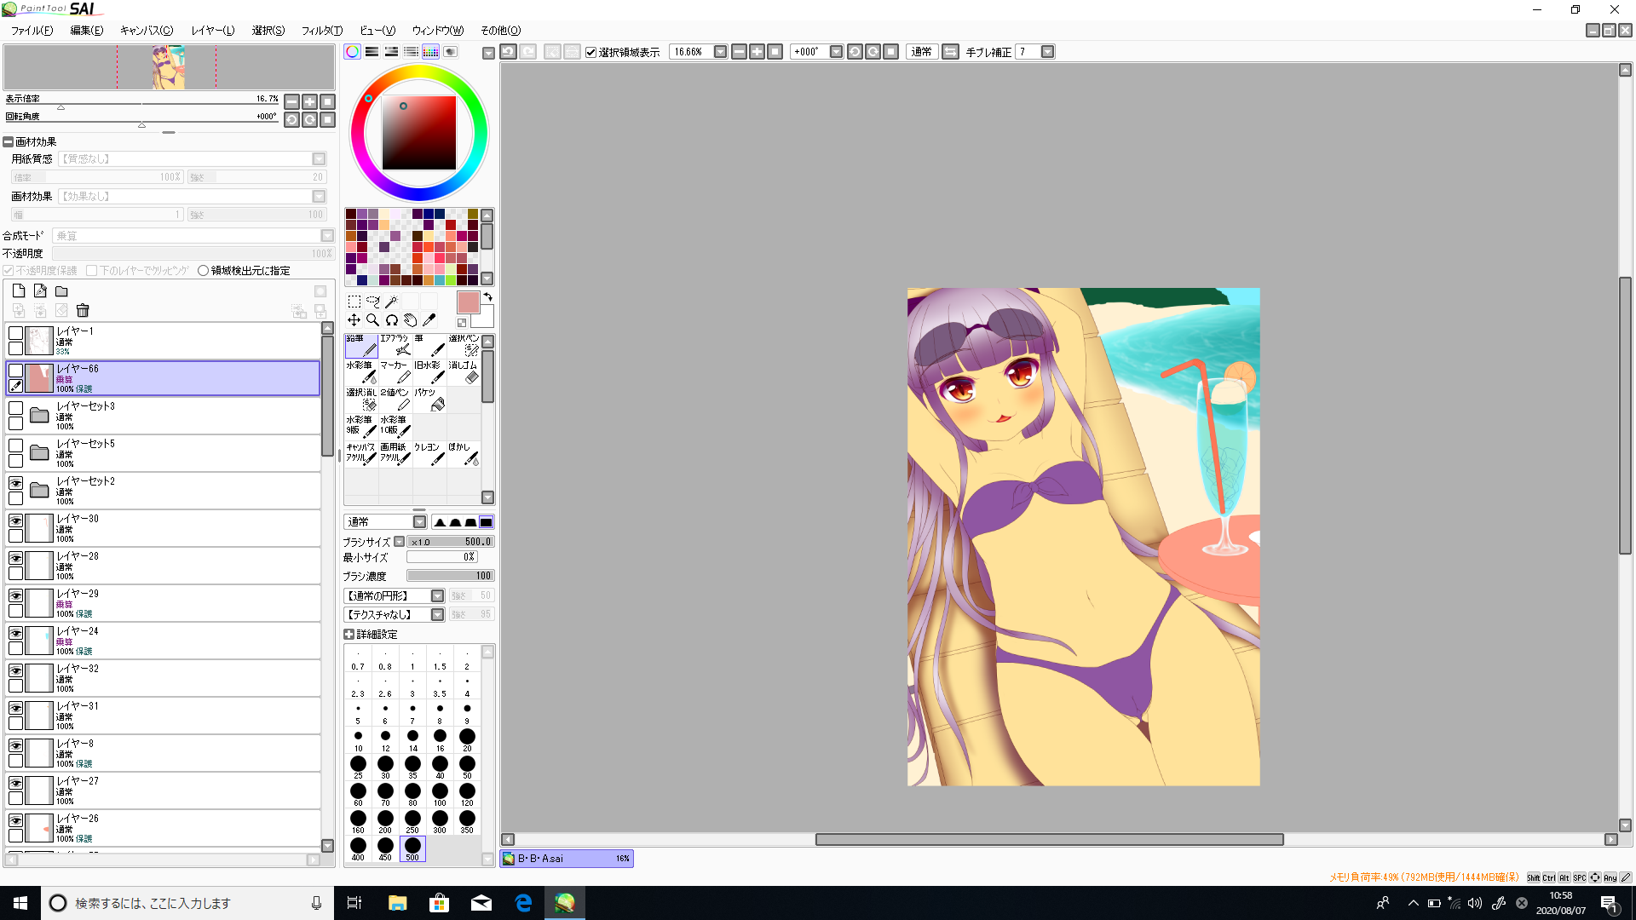Choose the バケツ bucket fill tool
Viewport: 1636px width, 920px height.
point(429,400)
